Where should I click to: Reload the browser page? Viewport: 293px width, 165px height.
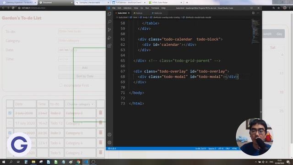(13, 8)
